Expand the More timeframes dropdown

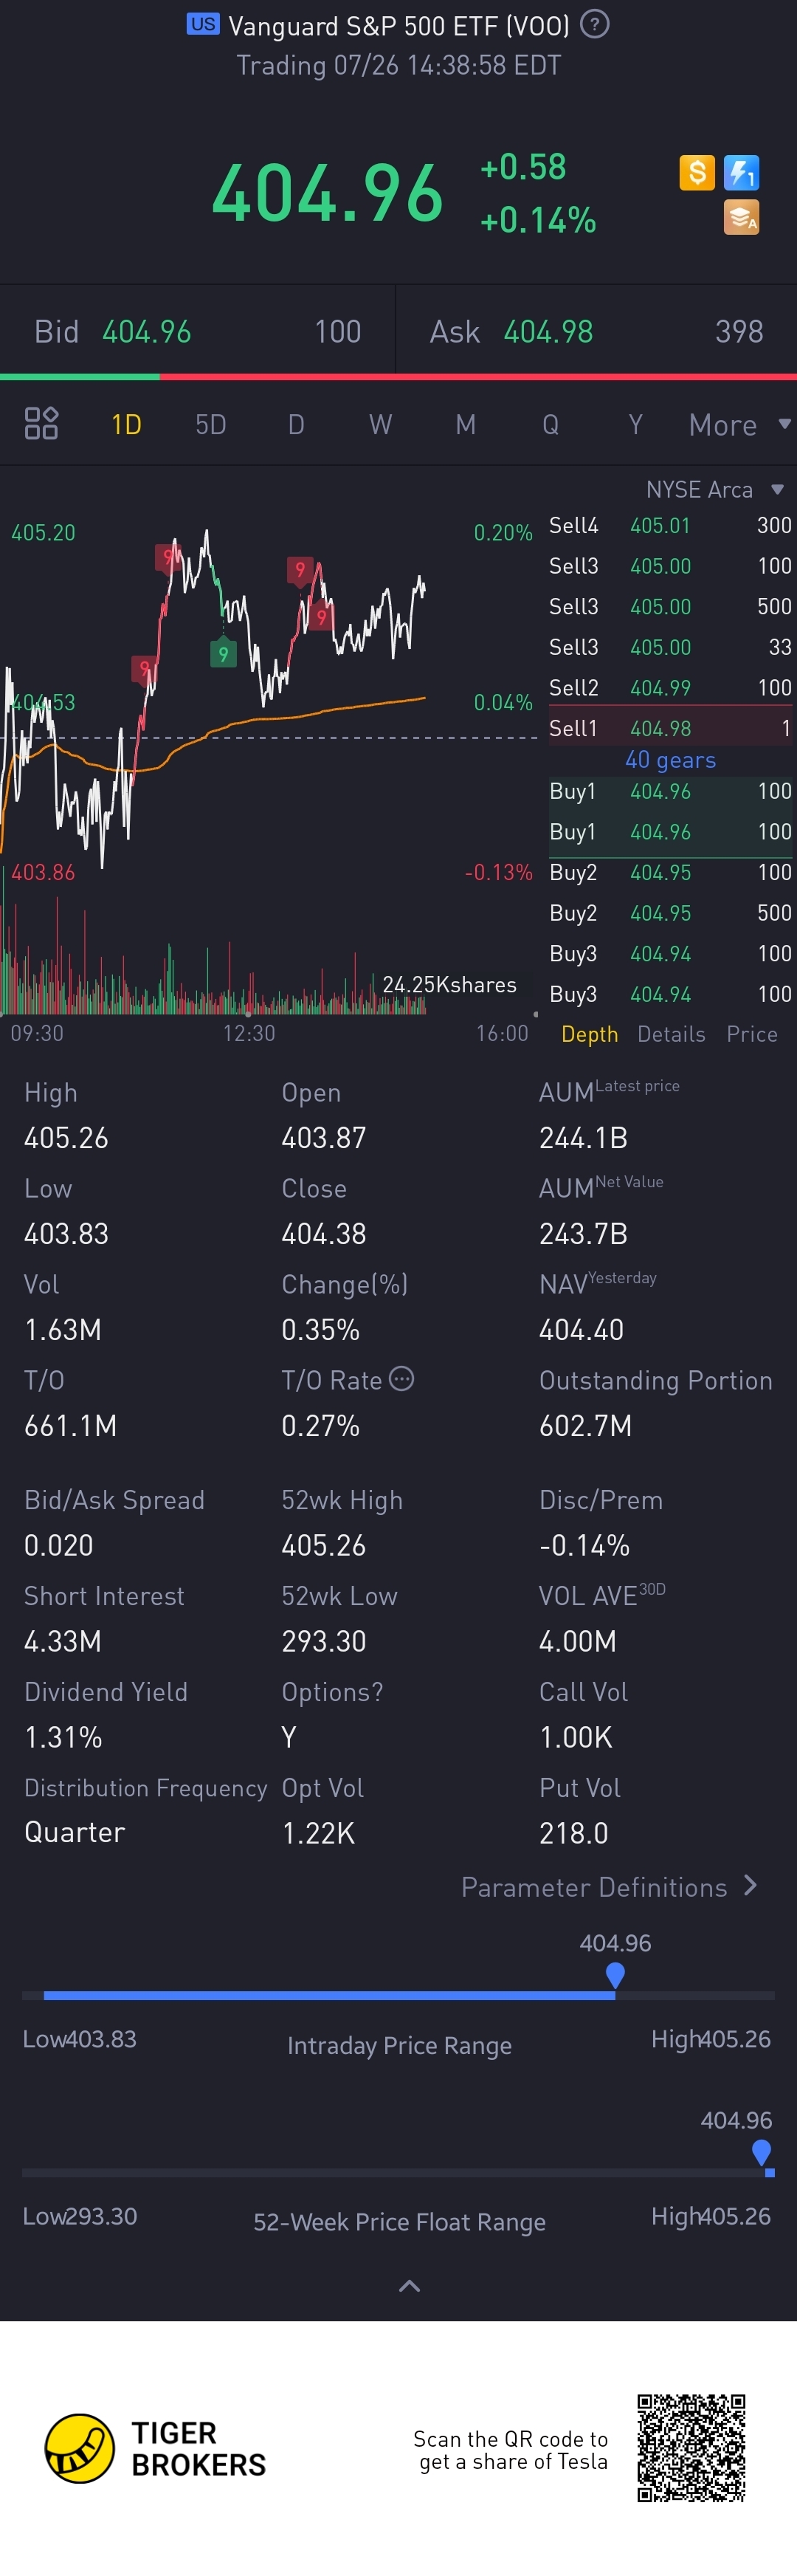click(738, 425)
